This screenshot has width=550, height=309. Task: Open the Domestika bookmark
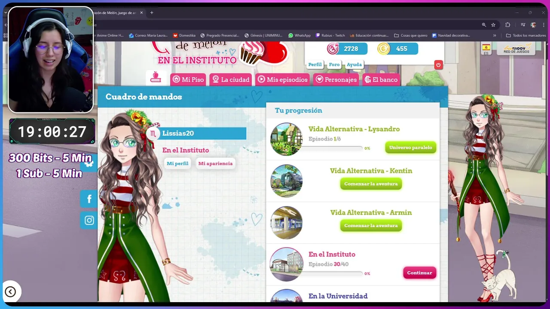(x=184, y=36)
